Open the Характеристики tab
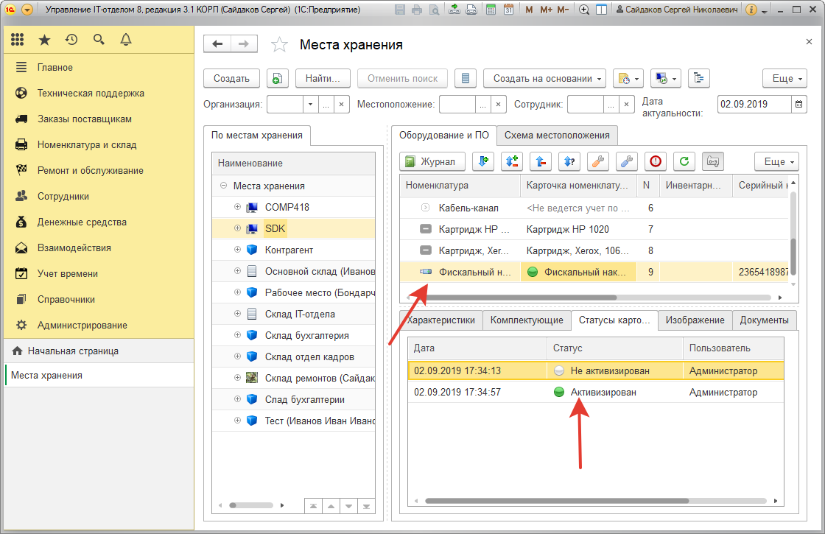The image size is (825, 534). click(441, 320)
